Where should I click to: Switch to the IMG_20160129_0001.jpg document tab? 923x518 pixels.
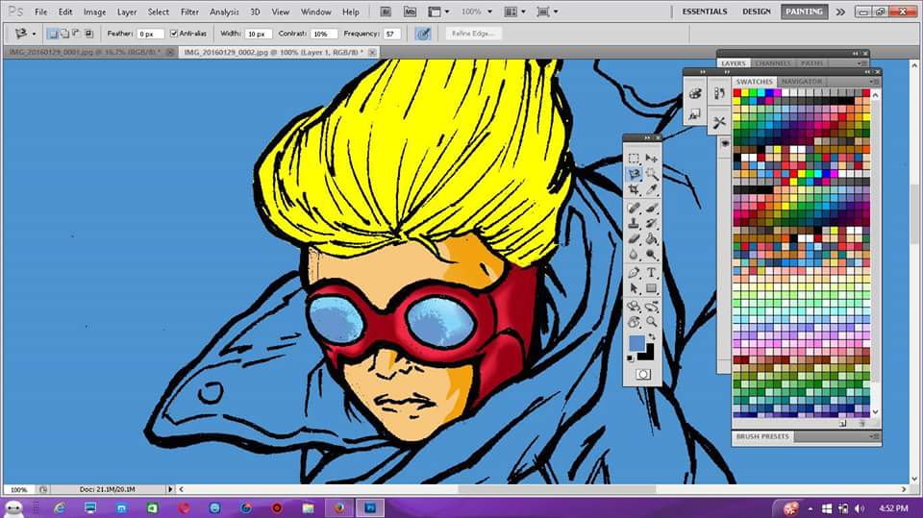pos(85,52)
